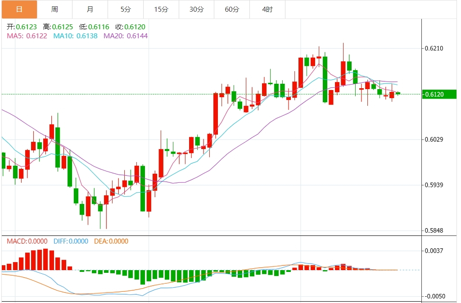Select the 日 (daily) chart tab
Viewport: 461px width, 303px height.
coord(19,9)
